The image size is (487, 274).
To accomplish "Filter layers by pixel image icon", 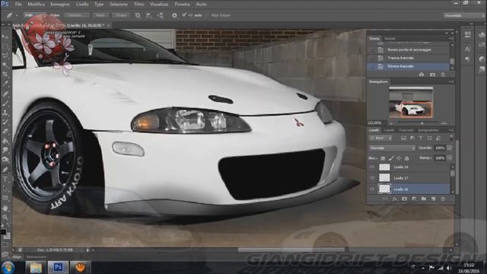I will tap(403, 138).
